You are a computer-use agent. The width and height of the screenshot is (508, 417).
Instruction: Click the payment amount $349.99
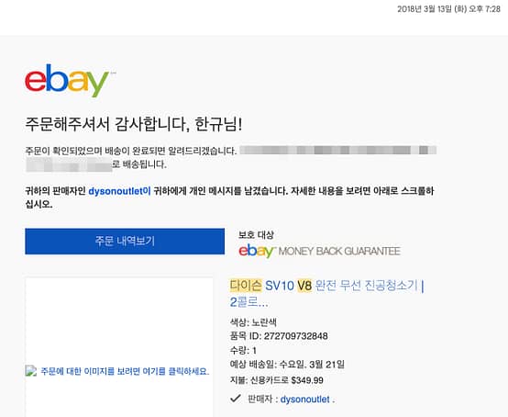click(x=307, y=380)
